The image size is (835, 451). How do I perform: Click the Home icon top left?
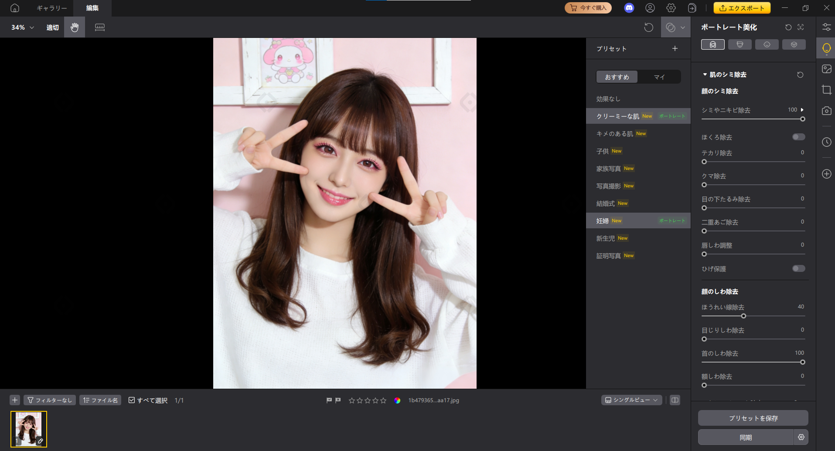[16, 7]
